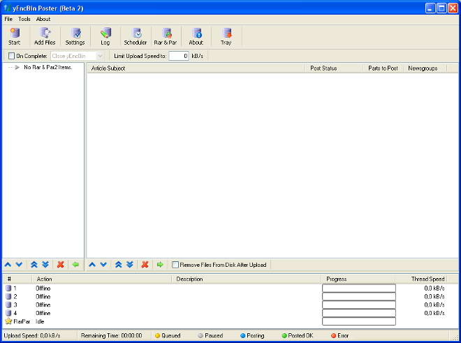Open the Settings toolbar icon
Screen dimensions: 461x343
pyautogui.click(x=75, y=36)
